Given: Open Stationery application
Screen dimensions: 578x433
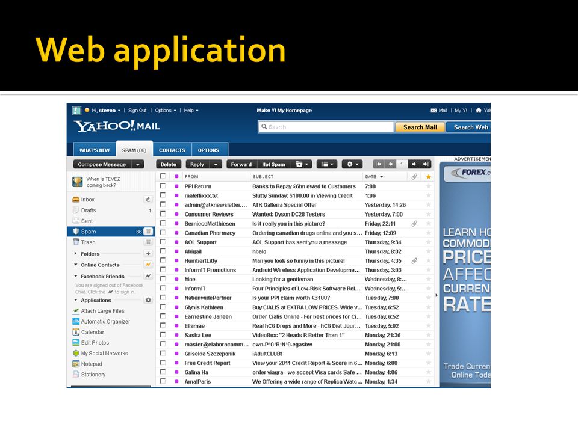Looking at the screenshot, I should 89,375.
